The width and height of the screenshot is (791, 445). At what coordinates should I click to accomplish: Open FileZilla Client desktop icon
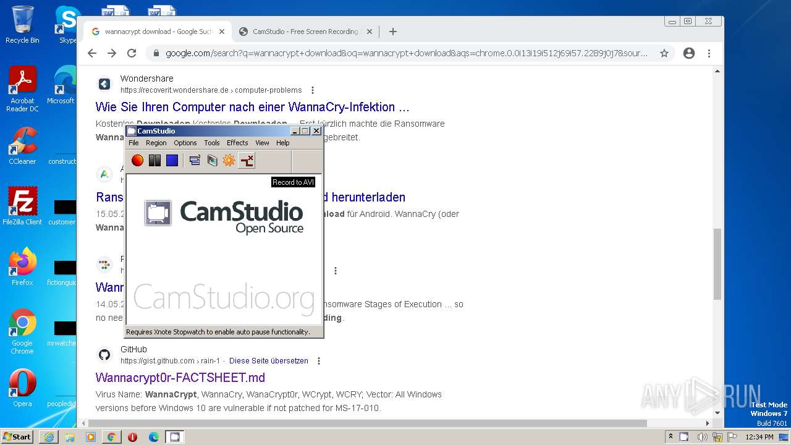pos(22,206)
